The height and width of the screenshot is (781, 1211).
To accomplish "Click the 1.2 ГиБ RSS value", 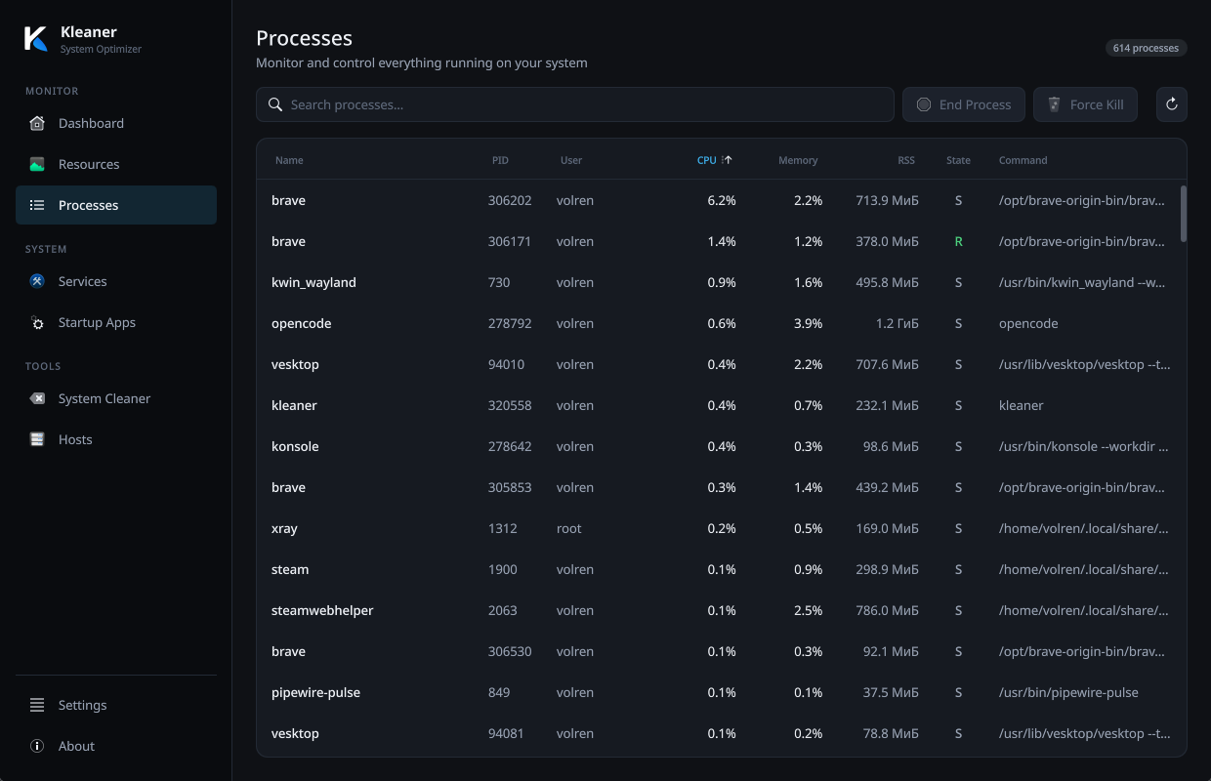I will (x=897, y=323).
